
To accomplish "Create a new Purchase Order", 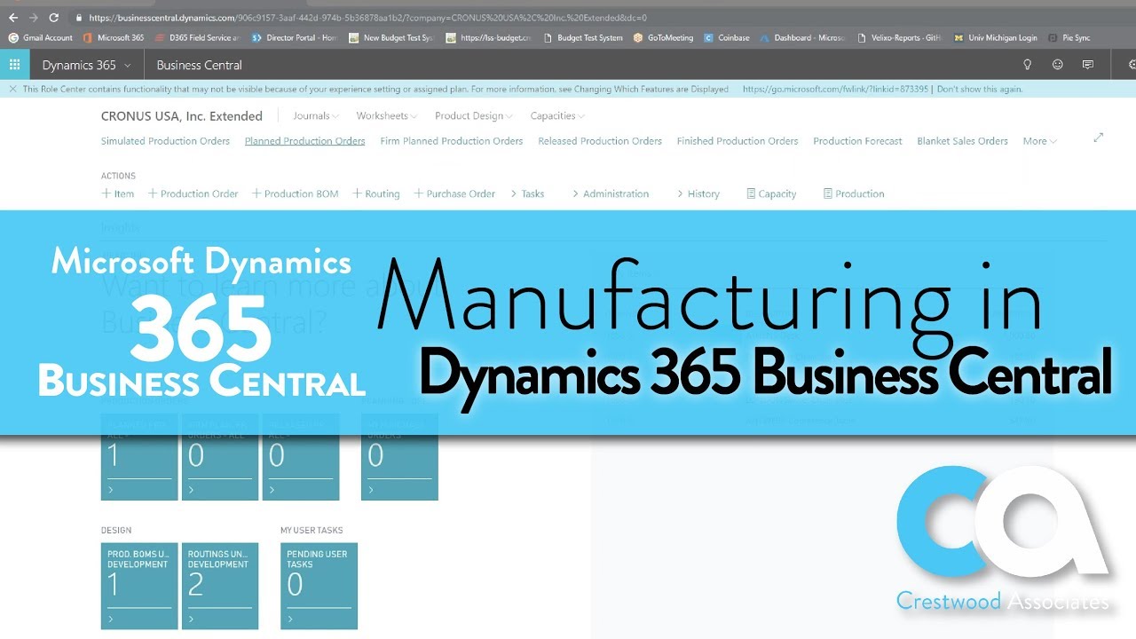I will [x=454, y=193].
